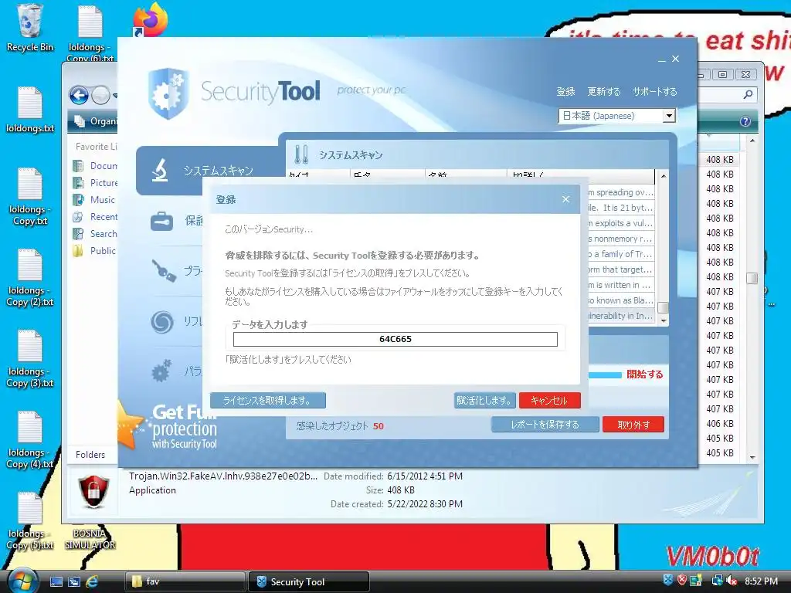This screenshot has width=791, height=593.
Task: Click muted volume tray icon
Action: point(731,581)
